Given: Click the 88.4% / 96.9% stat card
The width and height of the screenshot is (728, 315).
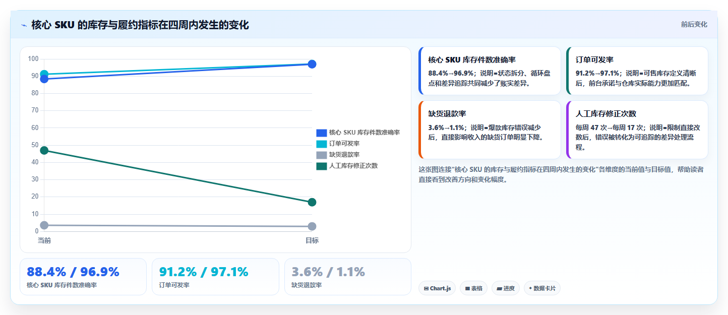Looking at the screenshot, I should pos(83,277).
